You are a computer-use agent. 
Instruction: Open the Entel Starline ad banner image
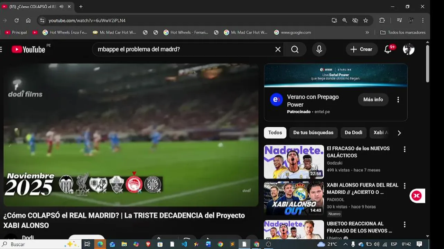click(335, 75)
